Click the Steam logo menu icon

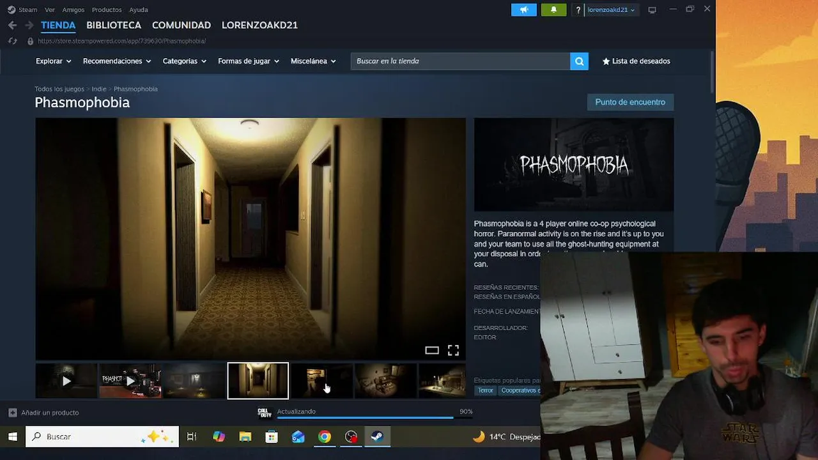(x=12, y=10)
